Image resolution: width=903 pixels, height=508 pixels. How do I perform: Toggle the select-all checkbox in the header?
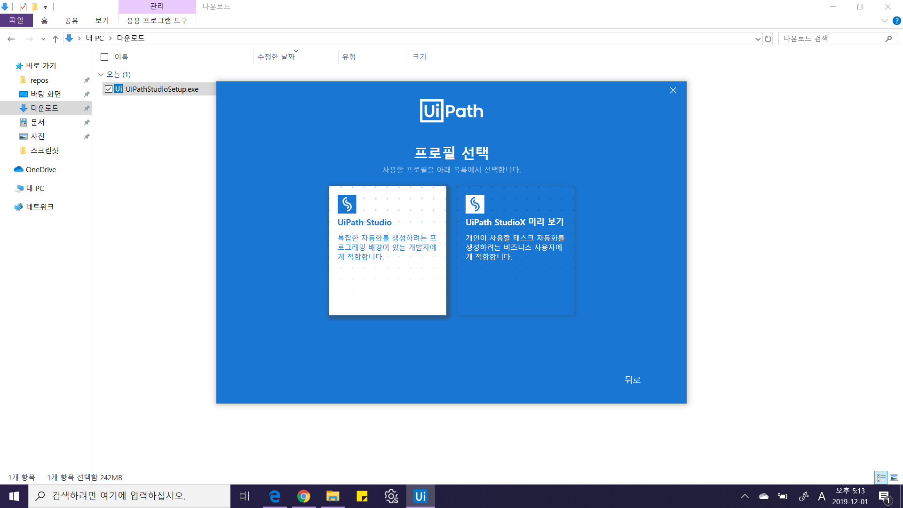click(x=104, y=57)
